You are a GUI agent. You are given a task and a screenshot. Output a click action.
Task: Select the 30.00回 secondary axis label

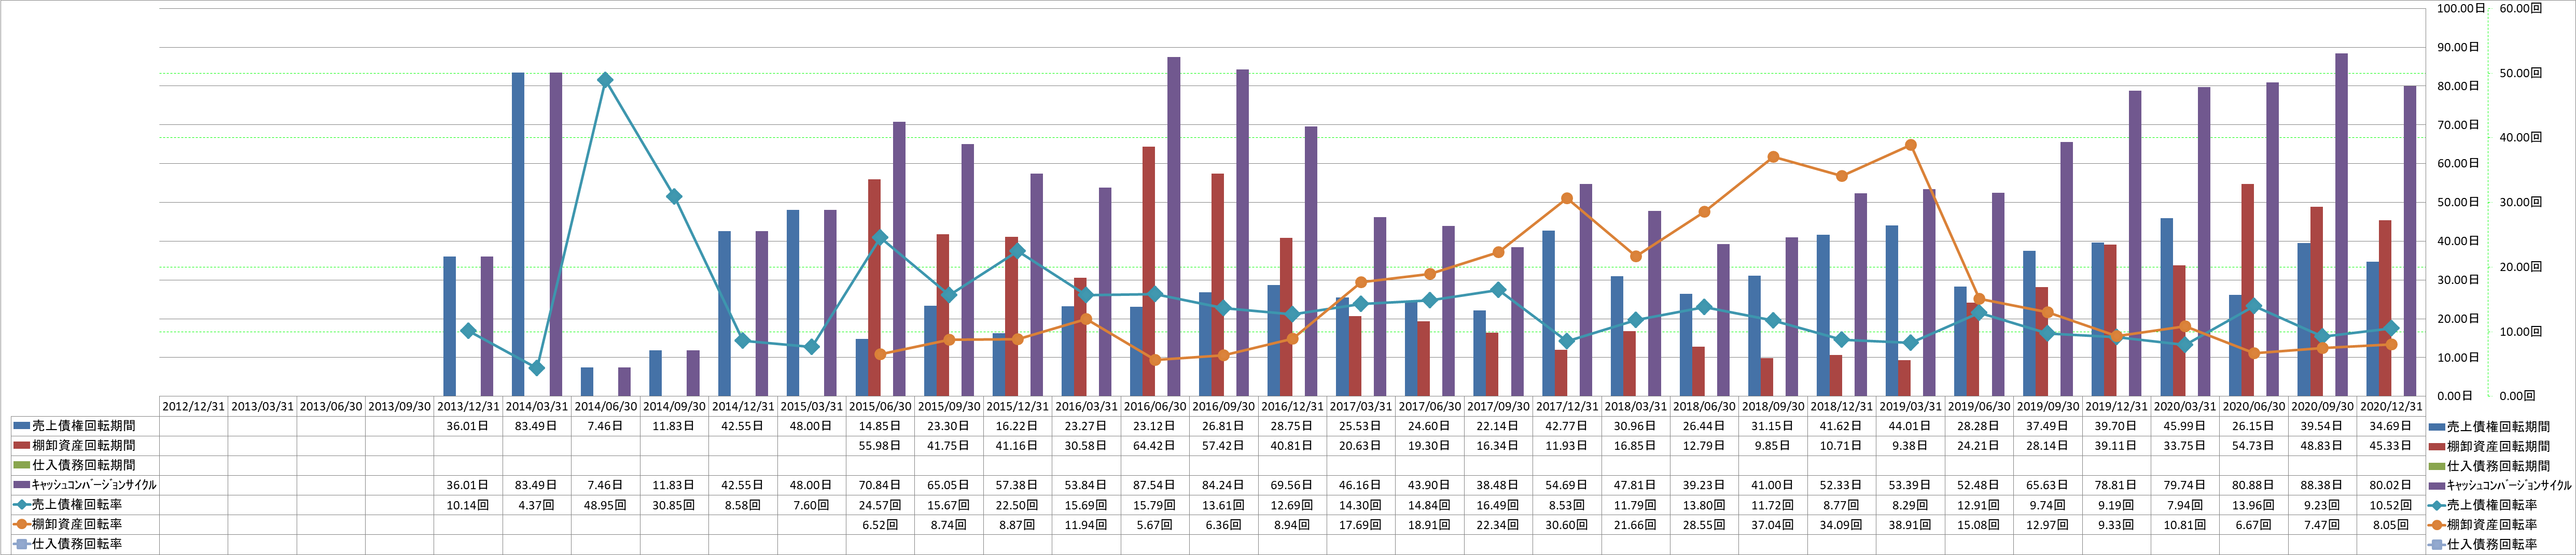click(x=2521, y=202)
